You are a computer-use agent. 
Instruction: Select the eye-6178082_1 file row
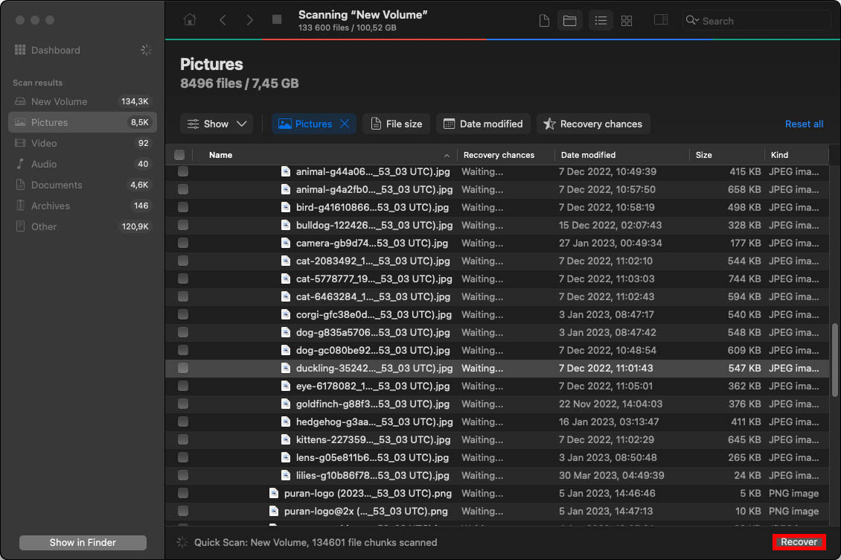coord(496,386)
